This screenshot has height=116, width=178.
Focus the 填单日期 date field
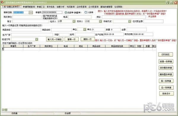(21, 12)
